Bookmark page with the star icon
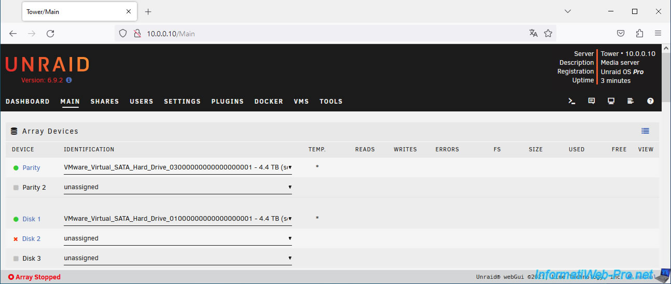This screenshot has width=671, height=284. pos(548,33)
